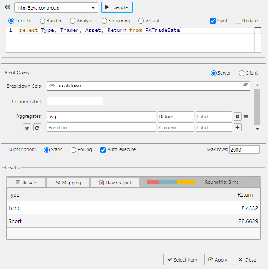Click the Max rows input field
Viewport: 268px width, 269px height.
click(244, 150)
